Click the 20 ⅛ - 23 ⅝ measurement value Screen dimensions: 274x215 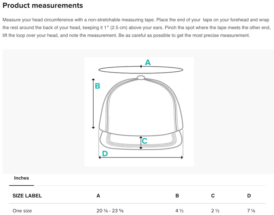(110, 211)
